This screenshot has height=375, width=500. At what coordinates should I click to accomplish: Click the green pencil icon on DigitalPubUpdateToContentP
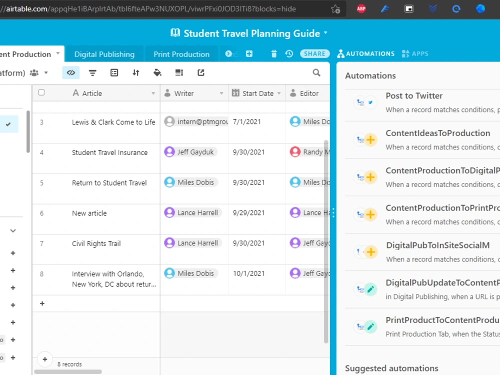point(370,289)
